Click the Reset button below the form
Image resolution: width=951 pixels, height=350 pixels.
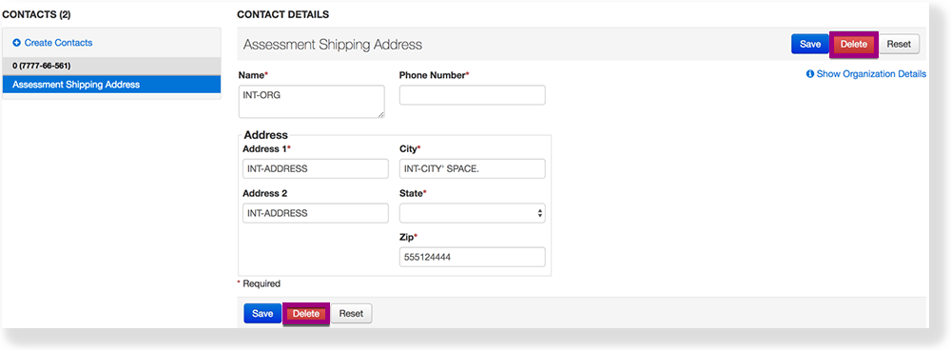[351, 314]
